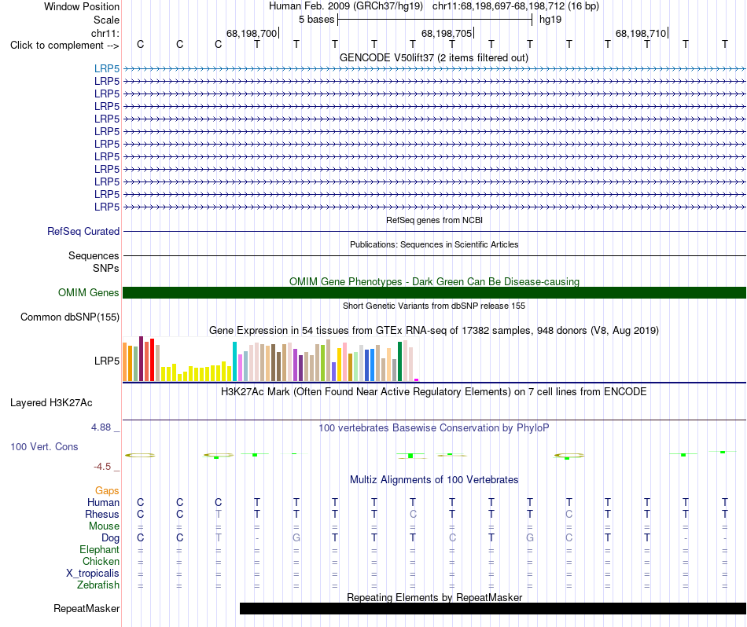Image resolution: width=747 pixels, height=627 pixels.
Task: Select the light-blue highlighted LRP5 transcript label
Action: coord(107,68)
